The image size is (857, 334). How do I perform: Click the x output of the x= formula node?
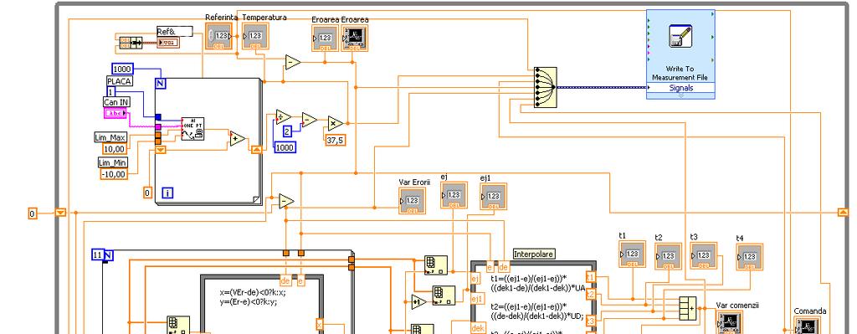point(319,324)
